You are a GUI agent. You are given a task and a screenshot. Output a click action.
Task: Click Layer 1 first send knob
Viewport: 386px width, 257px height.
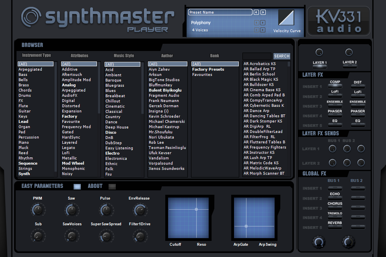point(333,149)
